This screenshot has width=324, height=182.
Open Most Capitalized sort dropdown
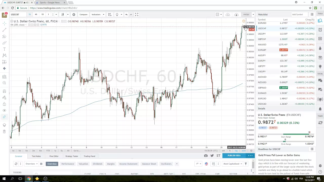click(233, 164)
